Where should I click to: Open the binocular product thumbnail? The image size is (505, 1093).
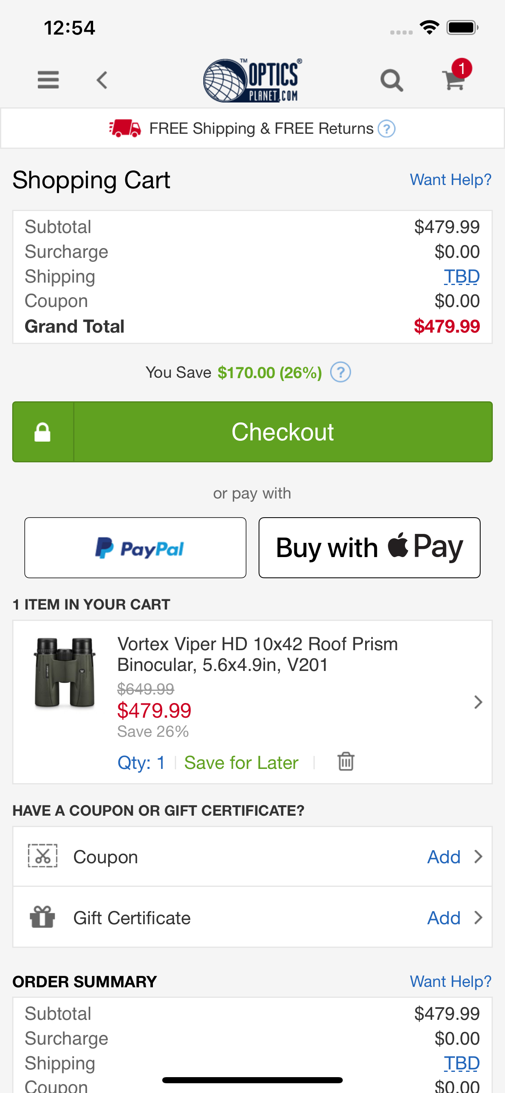tap(65, 673)
